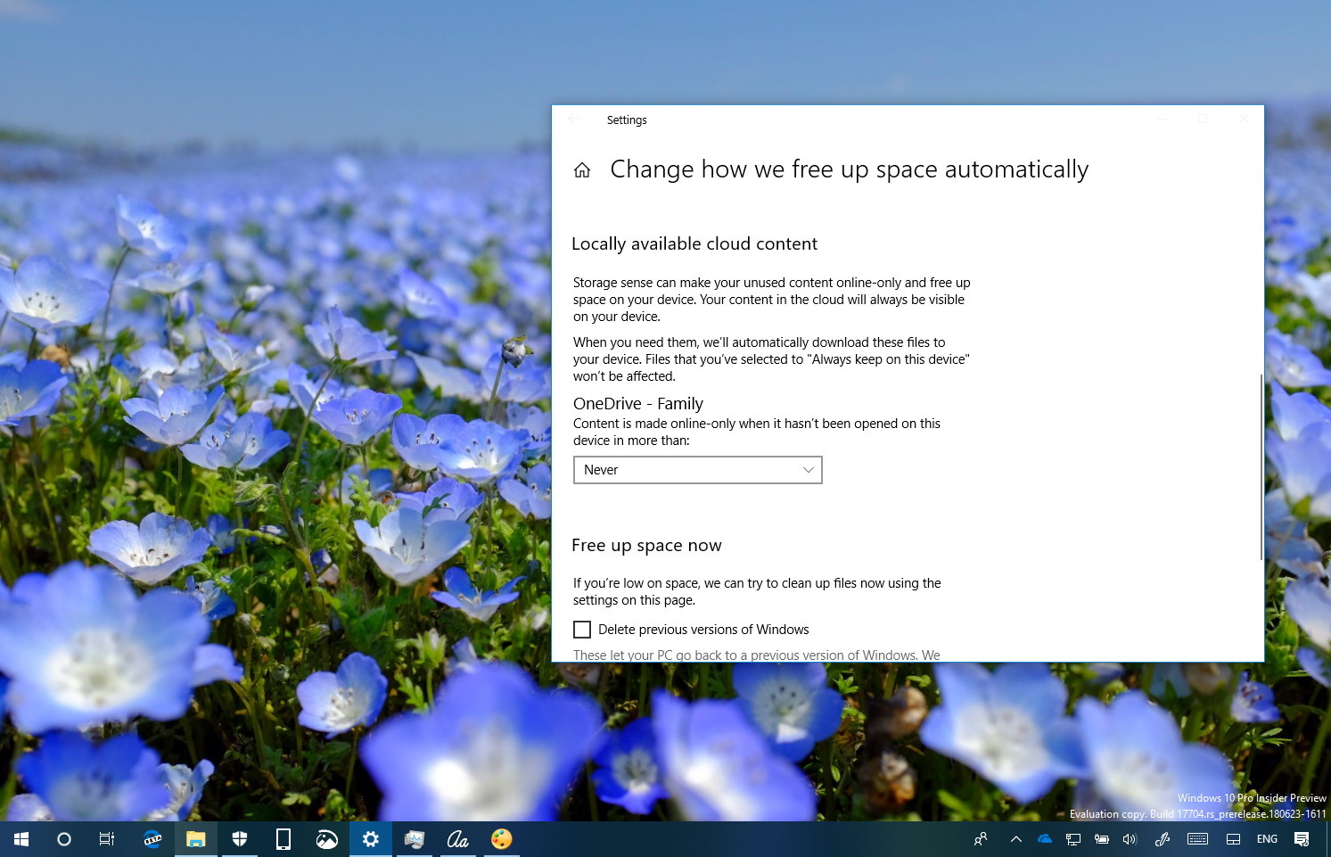Open the Fonts app with the Aa icon

pyautogui.click(x=457, y=838)
